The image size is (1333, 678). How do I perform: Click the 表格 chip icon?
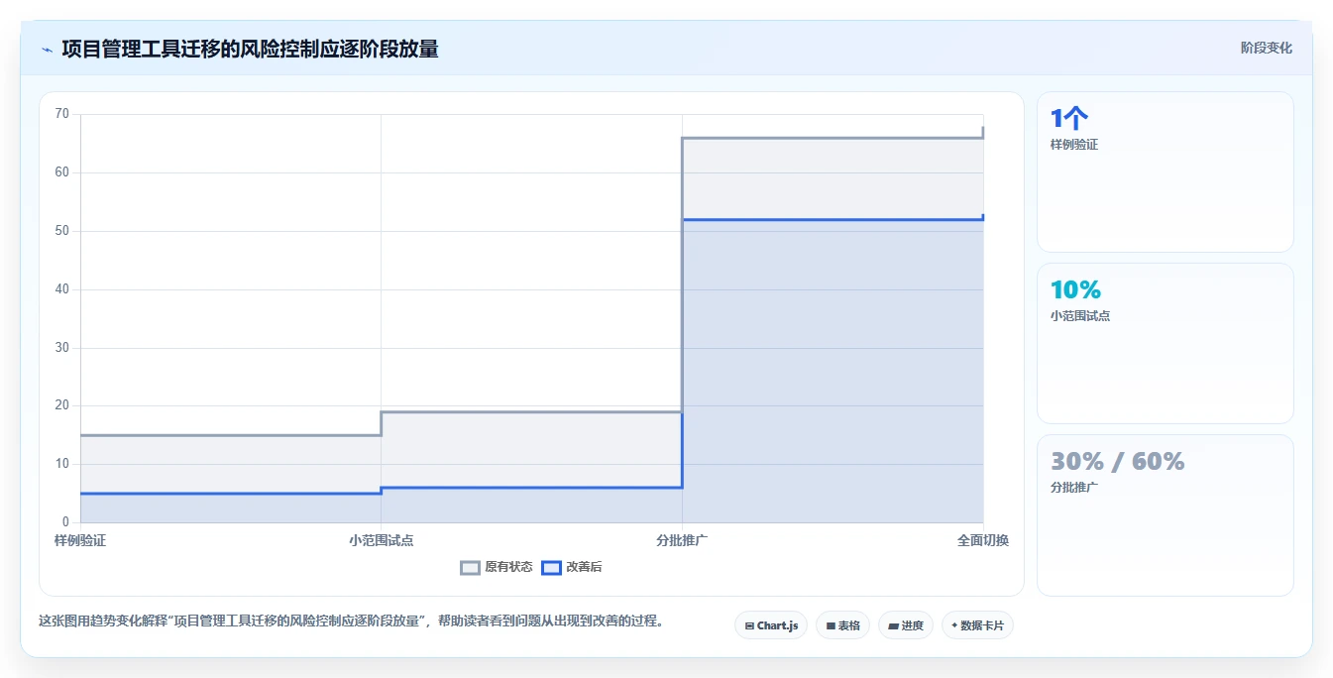tap(831, 626)
